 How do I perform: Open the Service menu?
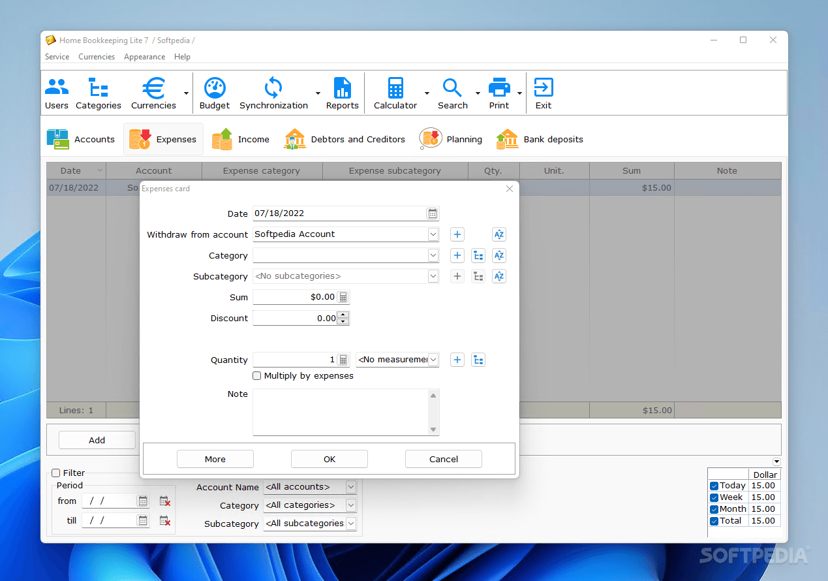[x=57, y=57]
